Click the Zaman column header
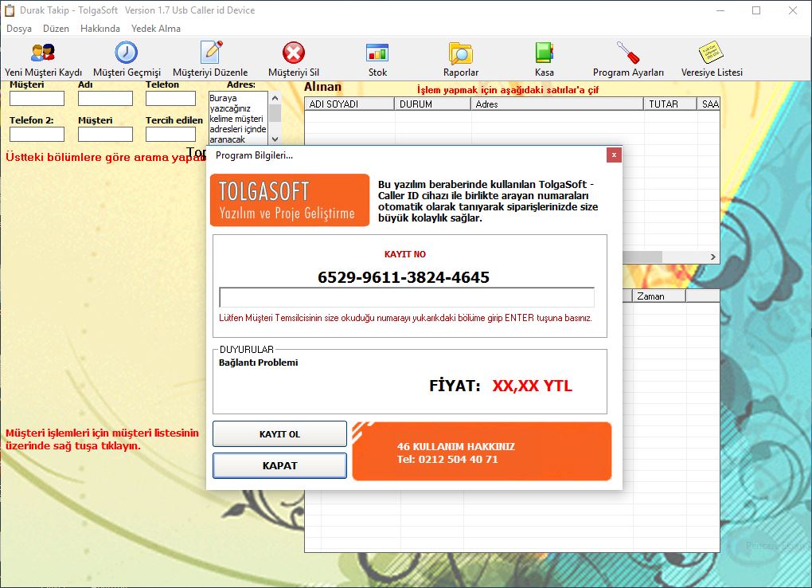Screen dimensions: 812x588 (x=658, y=296)
